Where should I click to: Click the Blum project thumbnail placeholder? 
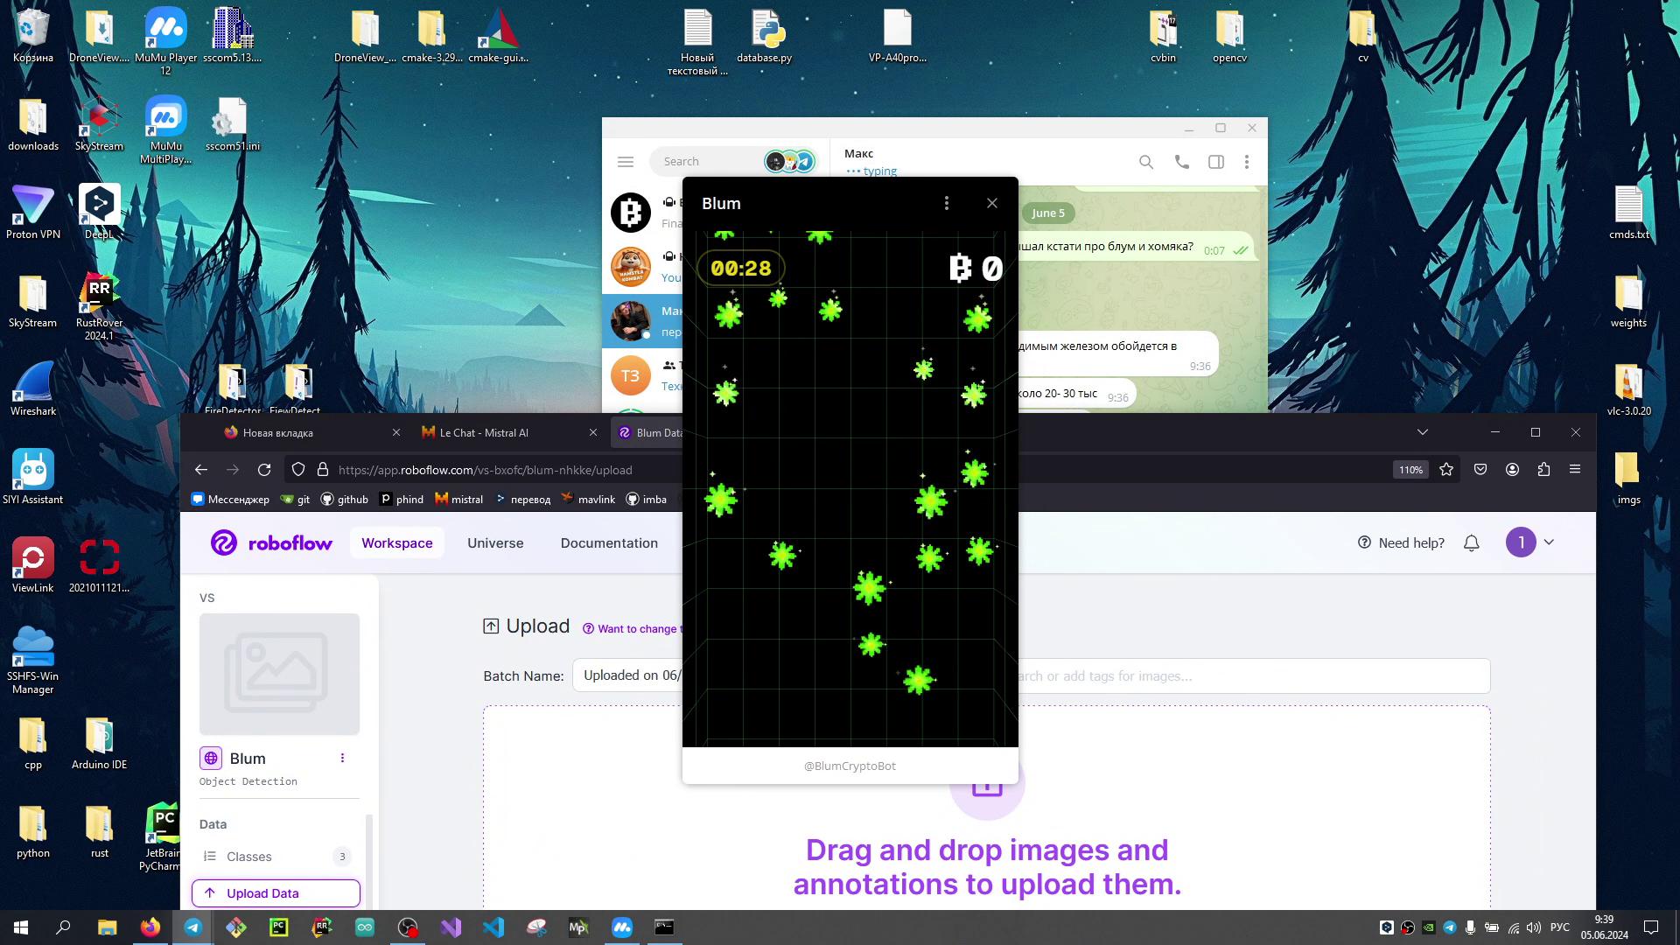[279, 674]
